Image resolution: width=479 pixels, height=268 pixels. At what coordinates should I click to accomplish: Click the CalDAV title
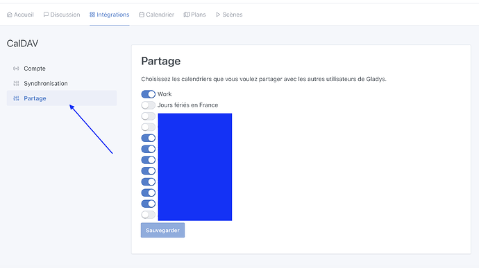point(22,44)
